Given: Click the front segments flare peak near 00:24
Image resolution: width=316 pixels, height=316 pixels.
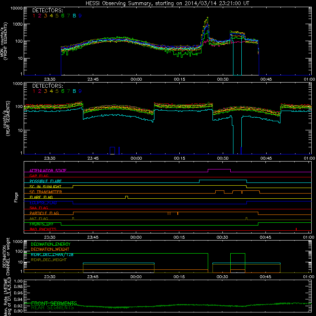Looking at the screenshot, I should pyautogui.click(x=208, y=18).
